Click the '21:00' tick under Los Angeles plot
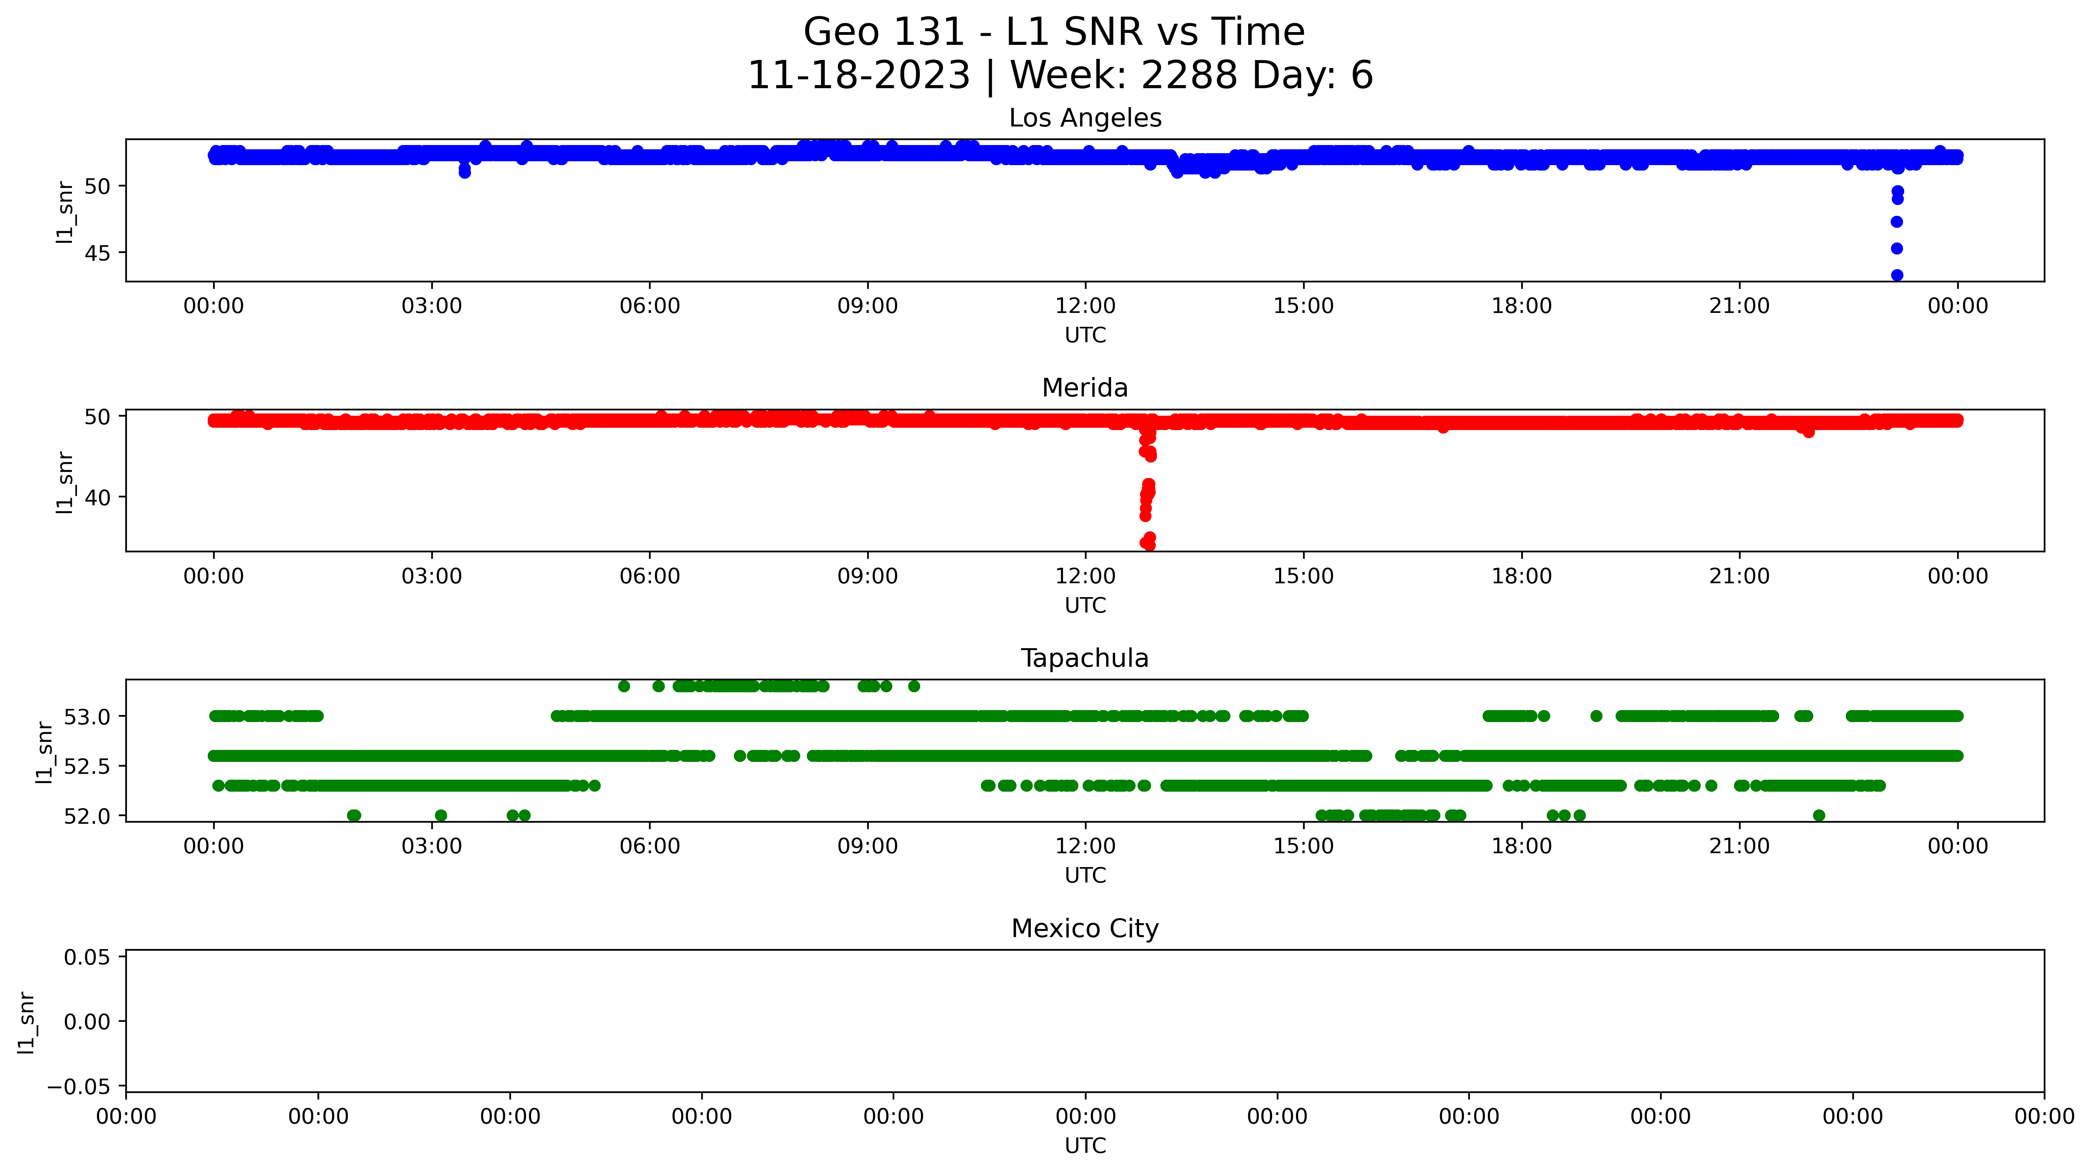The height and width of the screenshot is (1173, 2091). (1739, 307)
